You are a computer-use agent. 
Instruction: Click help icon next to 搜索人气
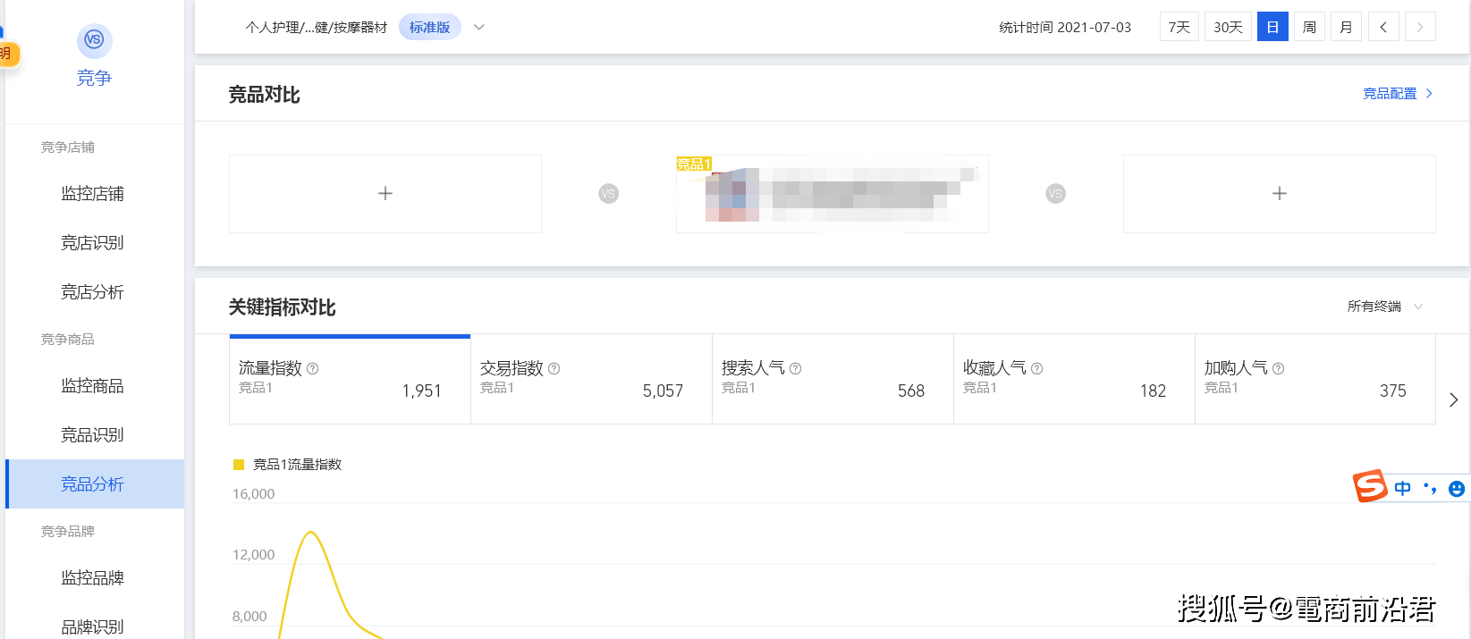tap(796, 368)
